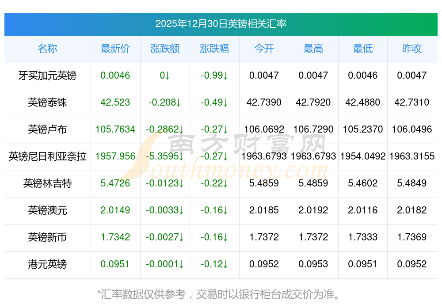Click the 英镑泰铢 latest price 42.523
Image resolution: width=442 pixels, height=308 pixels.
[x=115, y=103]
